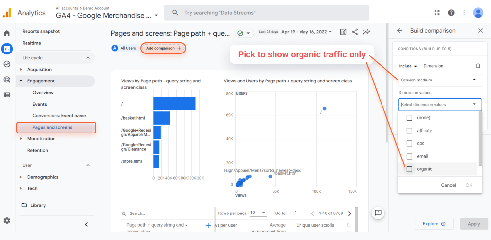The height and width of the screenshot is (240, 491).
Task: Go to next page of table rows
Action: 350,213
